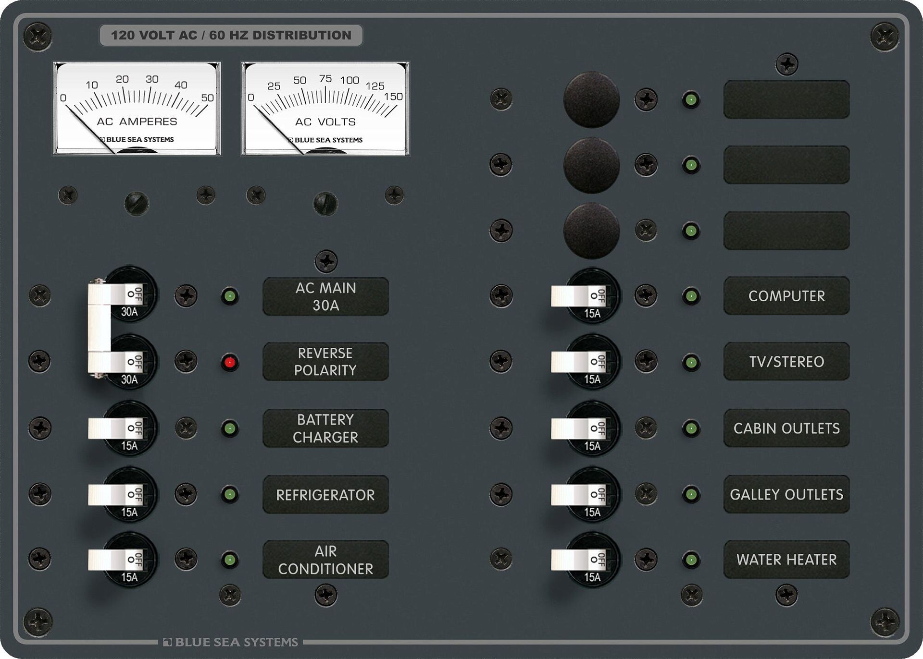The image size is (923, 659).
Task: Click the AC Volts meter zero-adjust screw
Action: pos(325,204)
